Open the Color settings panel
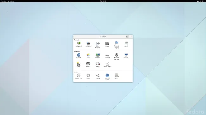The image size is (206, 115). [88, 56]
